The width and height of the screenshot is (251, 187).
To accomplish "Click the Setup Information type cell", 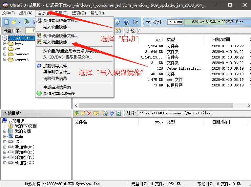I will 183,68.
